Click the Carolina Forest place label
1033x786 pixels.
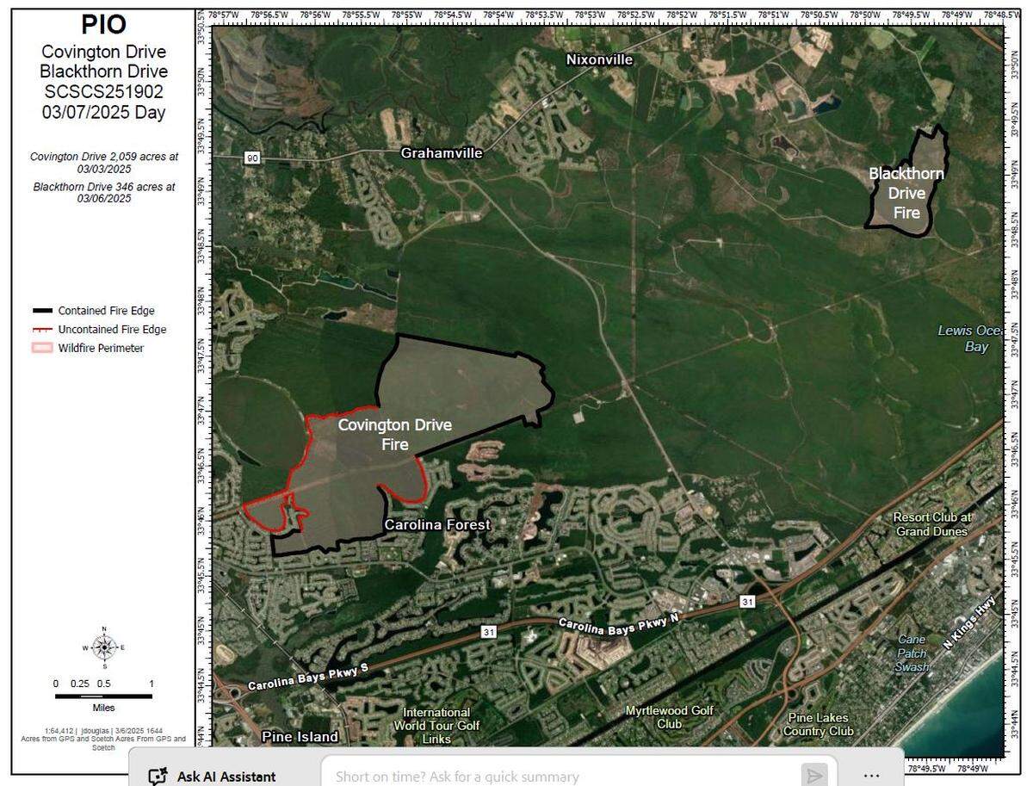(x=437, y=524)
